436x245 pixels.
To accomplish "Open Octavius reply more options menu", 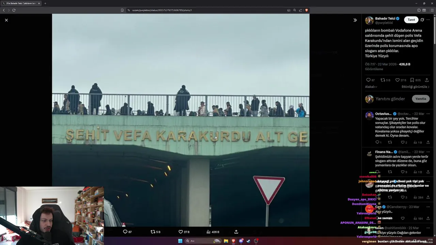I will click(428, 114).
